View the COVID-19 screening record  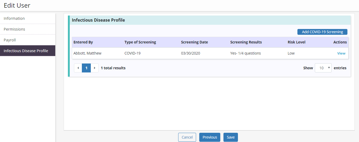pos(341,53)
